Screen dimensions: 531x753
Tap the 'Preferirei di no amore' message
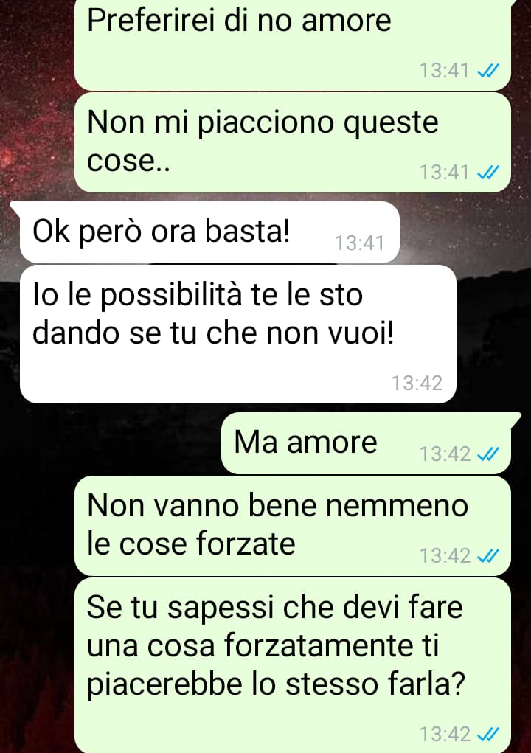(292, 45)
